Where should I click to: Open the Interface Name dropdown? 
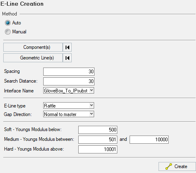[x=68, y=91]
